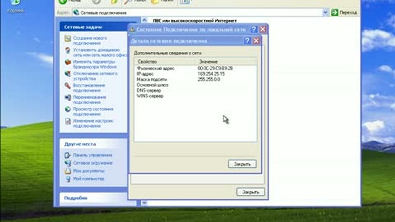Select the IP-адрес row
This screenshot has width=395, height=222.
[x=196, y=74]
